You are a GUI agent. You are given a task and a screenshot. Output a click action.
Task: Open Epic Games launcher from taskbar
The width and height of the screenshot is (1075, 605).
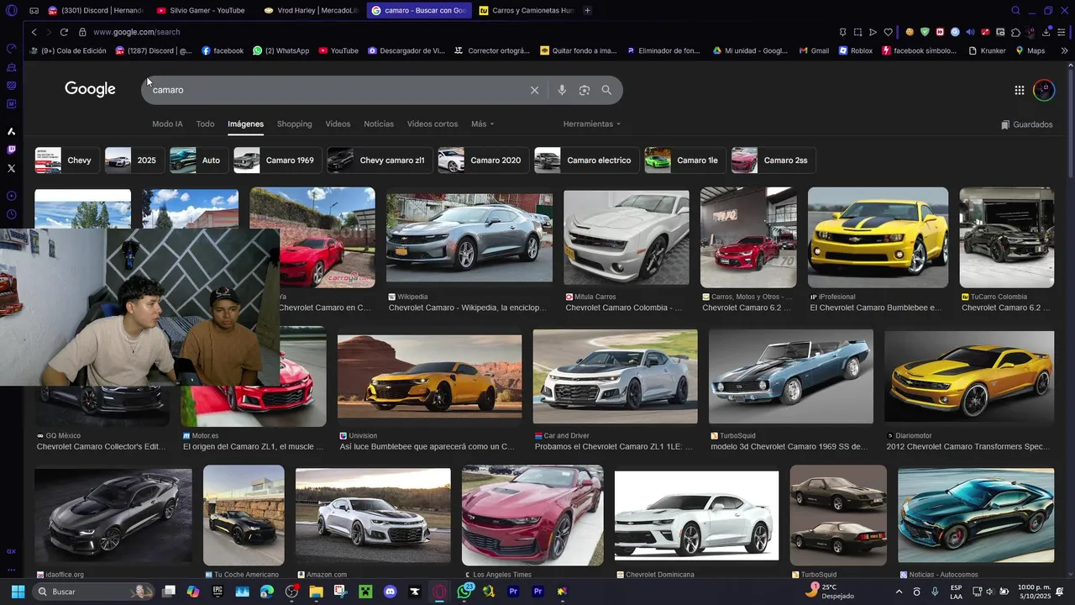tap(218, 592)
